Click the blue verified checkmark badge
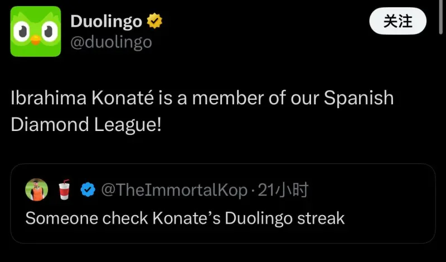The image size is (446, 262). 88,191
